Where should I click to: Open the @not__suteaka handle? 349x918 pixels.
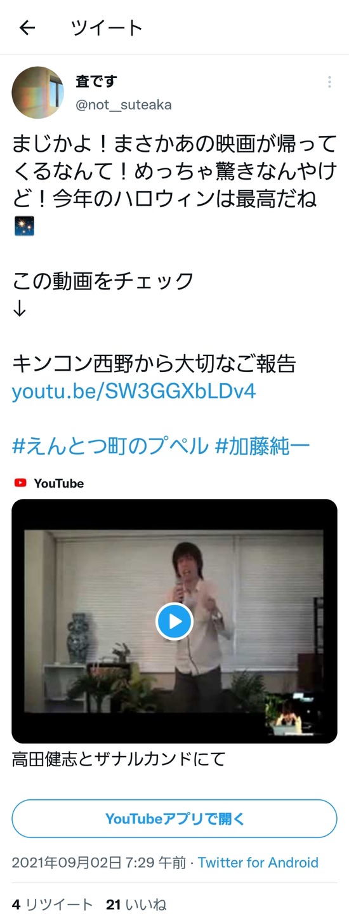point(124,105)
